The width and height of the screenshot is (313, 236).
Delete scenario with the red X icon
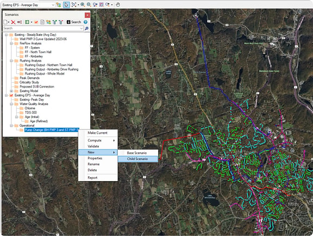click(13, 22)
